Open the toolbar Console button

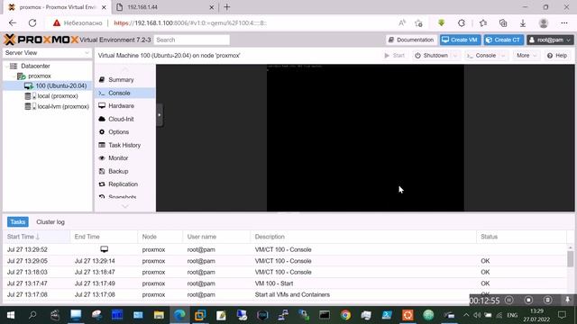pos(481,56)
